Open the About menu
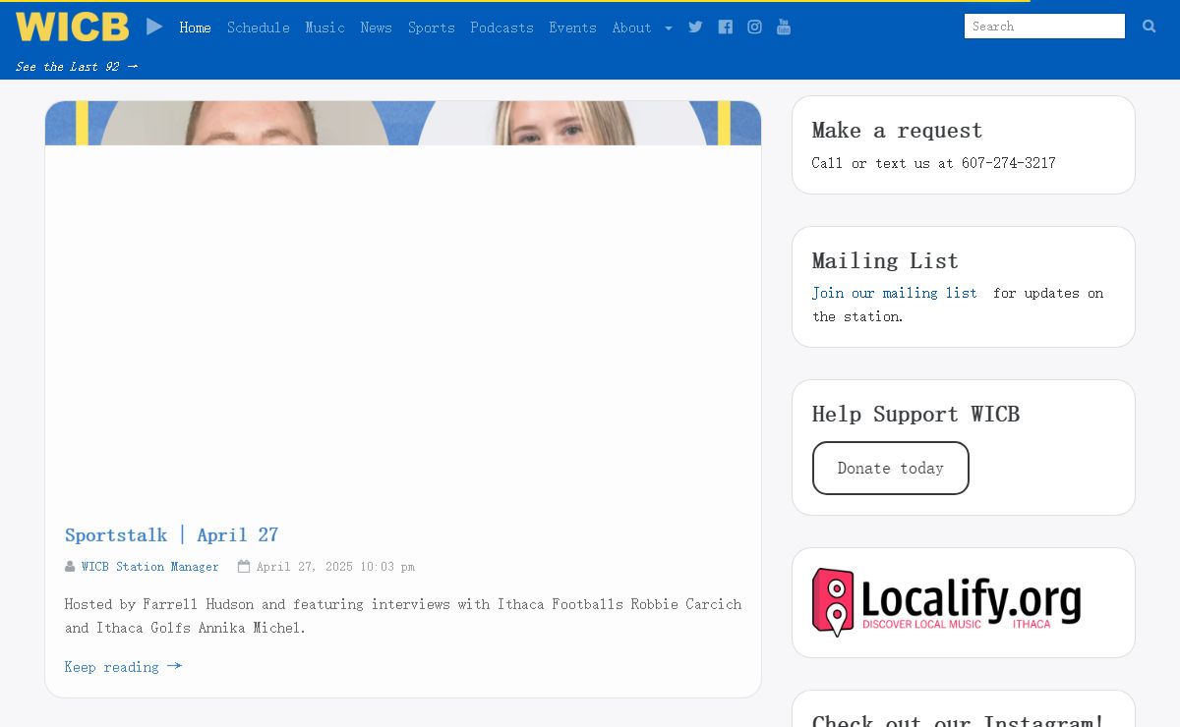Viewport: 1180px width, 727px height. (x=631, y=28)
